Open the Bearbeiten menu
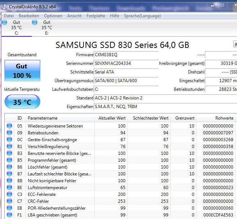This screenshot has width=237, height=219. pos(29,16)
